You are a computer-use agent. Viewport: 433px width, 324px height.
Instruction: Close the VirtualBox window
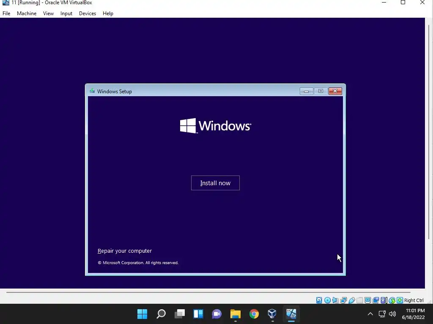[x=422, y=3]
